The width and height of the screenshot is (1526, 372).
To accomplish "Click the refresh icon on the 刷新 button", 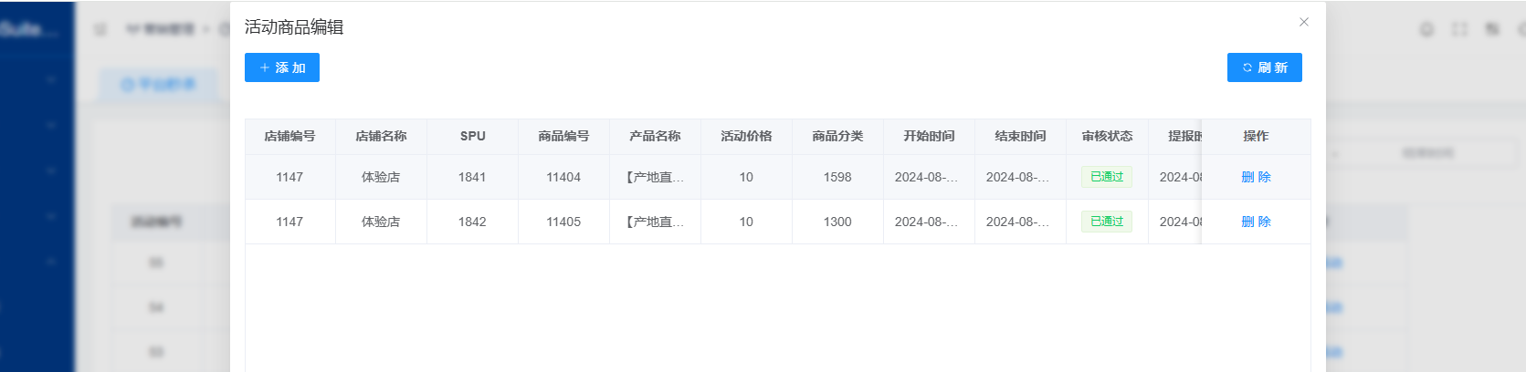I will click(x=1247, y=67).
